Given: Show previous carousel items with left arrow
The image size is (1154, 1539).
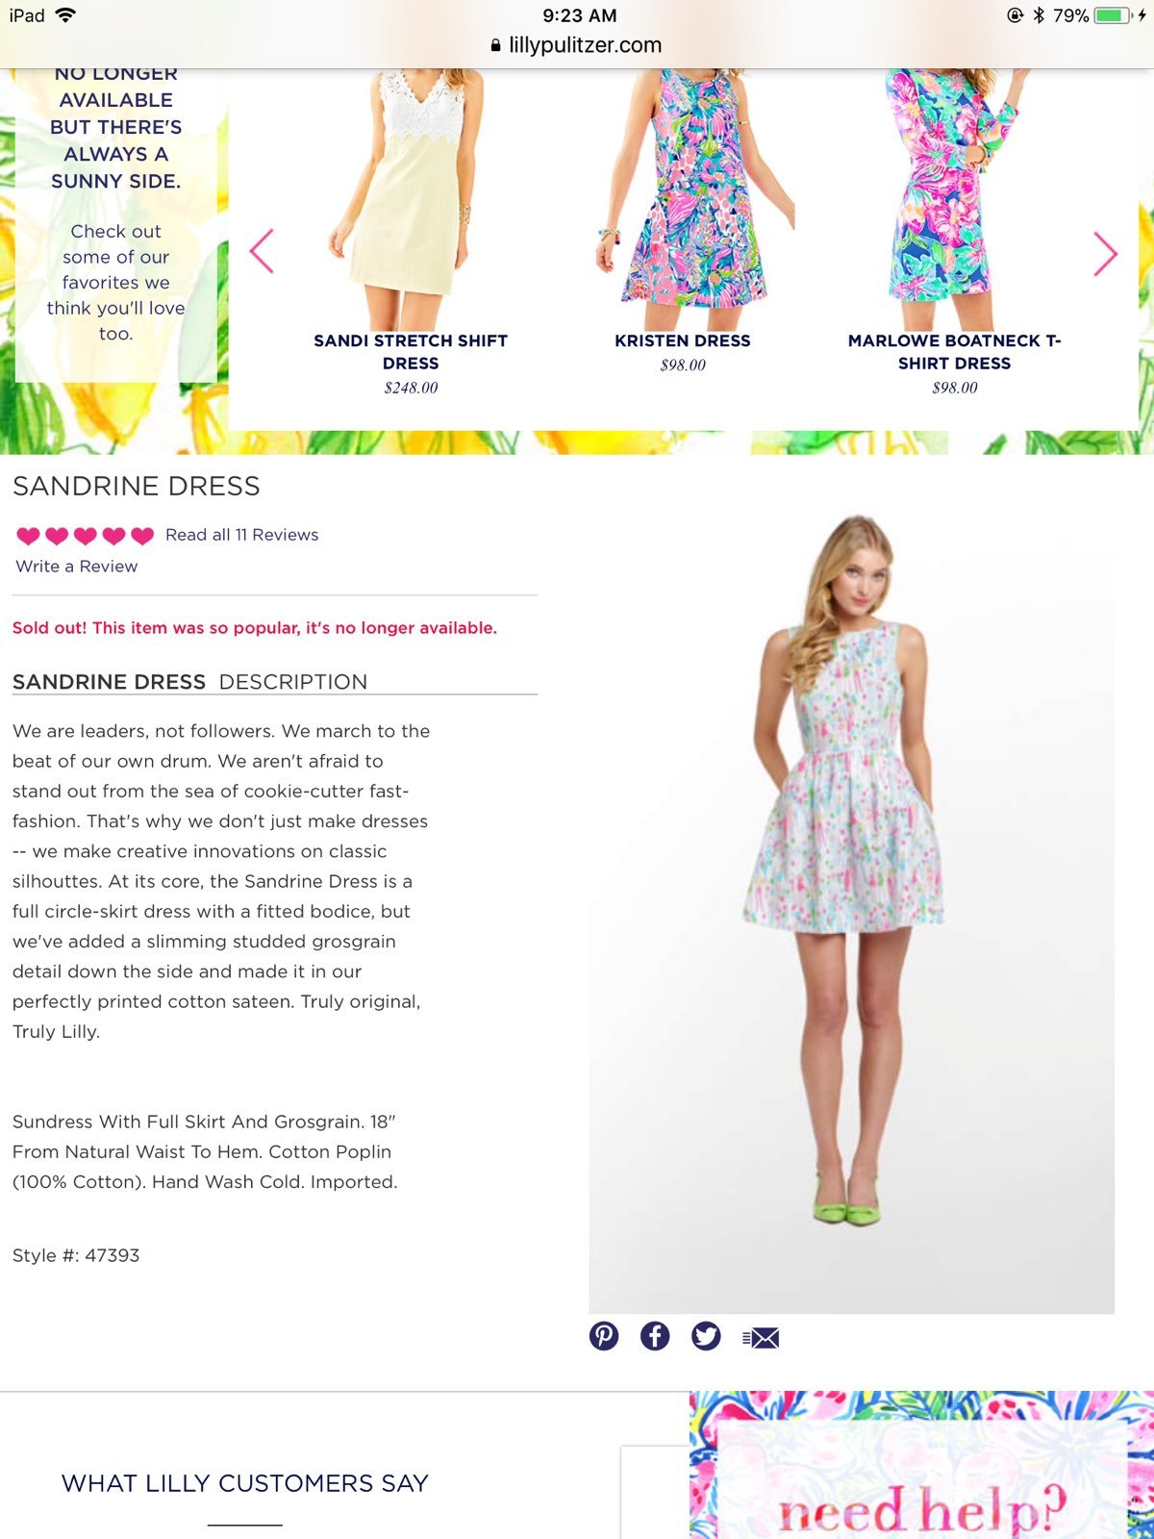Looking at the screenshot, I should (x=262, y=252).
